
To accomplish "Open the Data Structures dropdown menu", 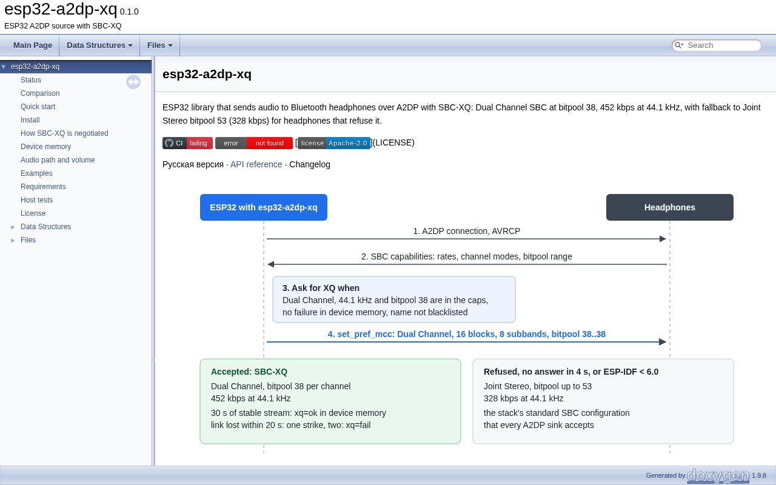I will [99, 45].
